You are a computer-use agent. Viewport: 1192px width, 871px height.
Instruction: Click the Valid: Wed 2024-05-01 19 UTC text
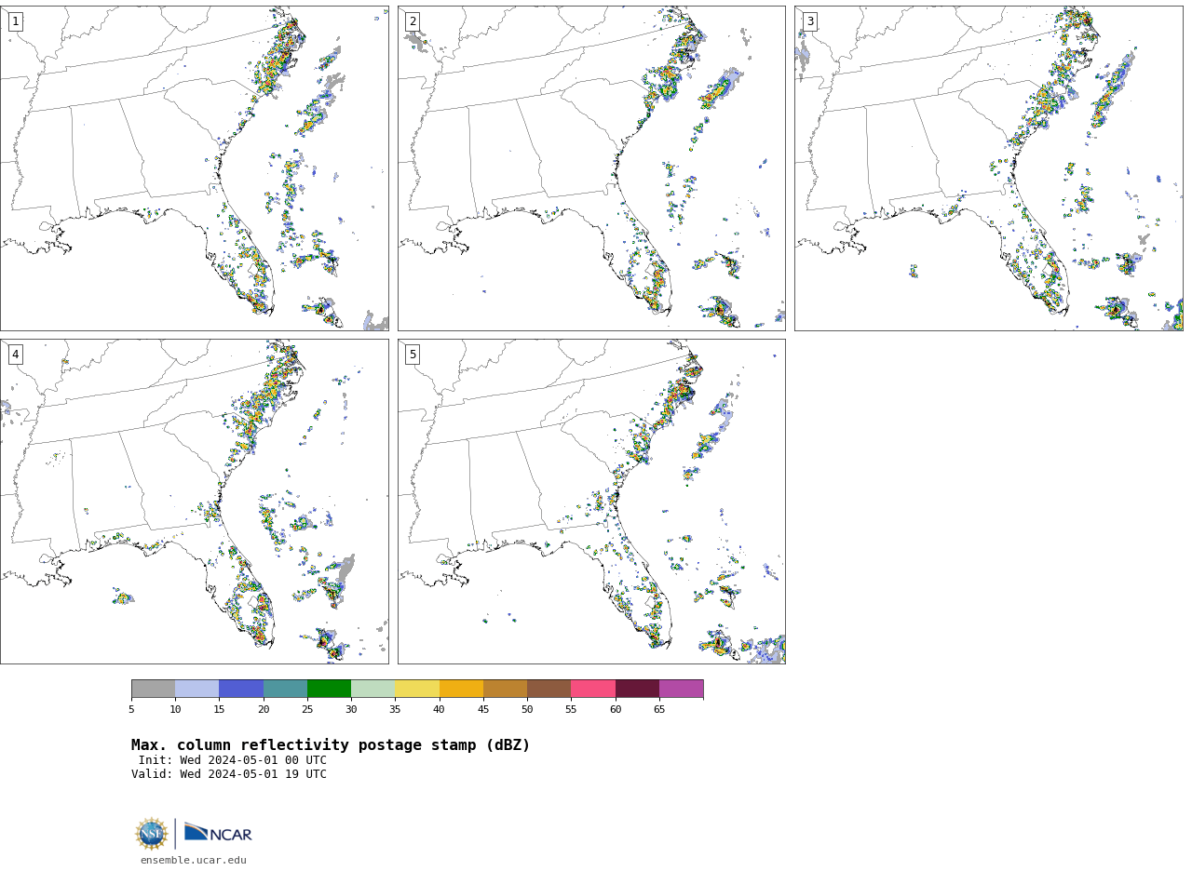(x=229, y=774)
